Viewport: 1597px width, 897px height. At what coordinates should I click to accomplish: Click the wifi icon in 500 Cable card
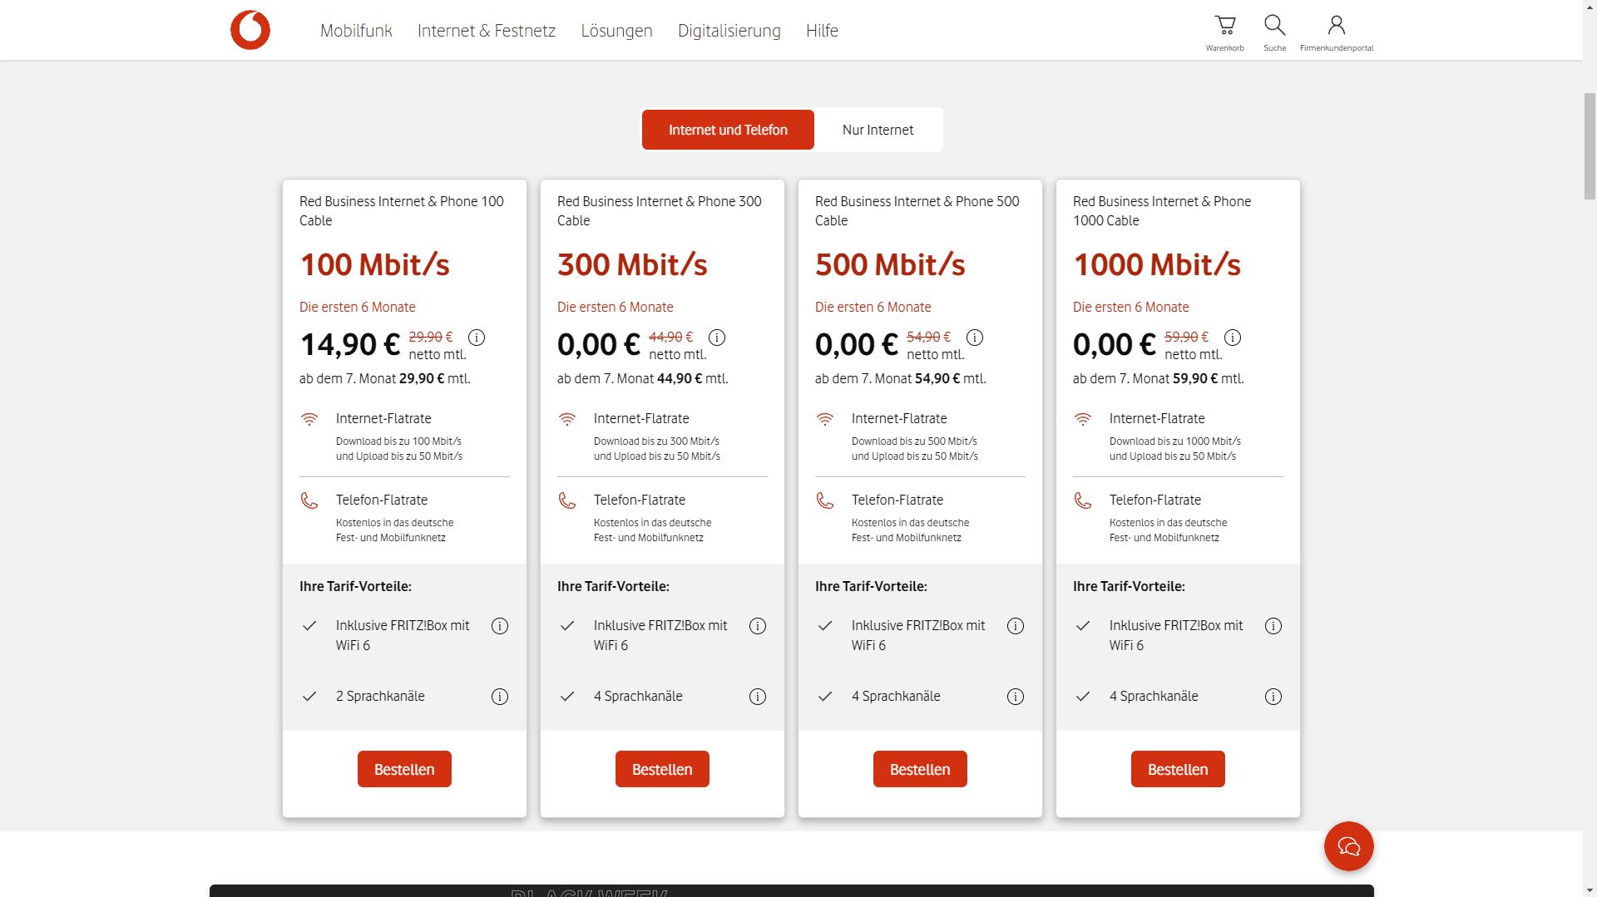pos(825,419)
